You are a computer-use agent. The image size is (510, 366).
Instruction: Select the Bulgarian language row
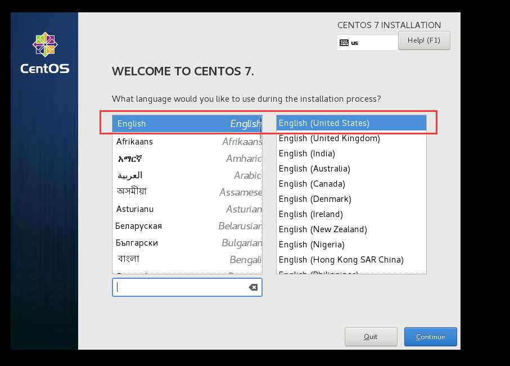tap(187, 243)
